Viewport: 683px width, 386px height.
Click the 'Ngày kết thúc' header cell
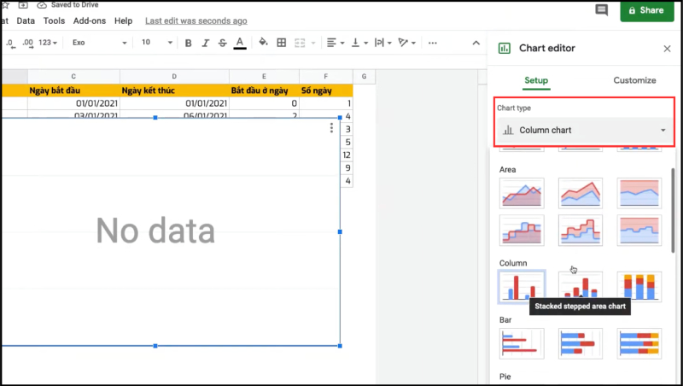[x=174, y=91]
